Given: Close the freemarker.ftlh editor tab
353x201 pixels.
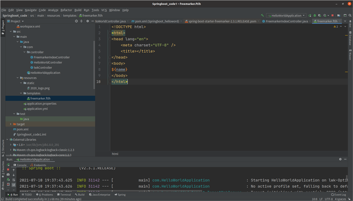Looking at the screenshot, I should point(340,21).
